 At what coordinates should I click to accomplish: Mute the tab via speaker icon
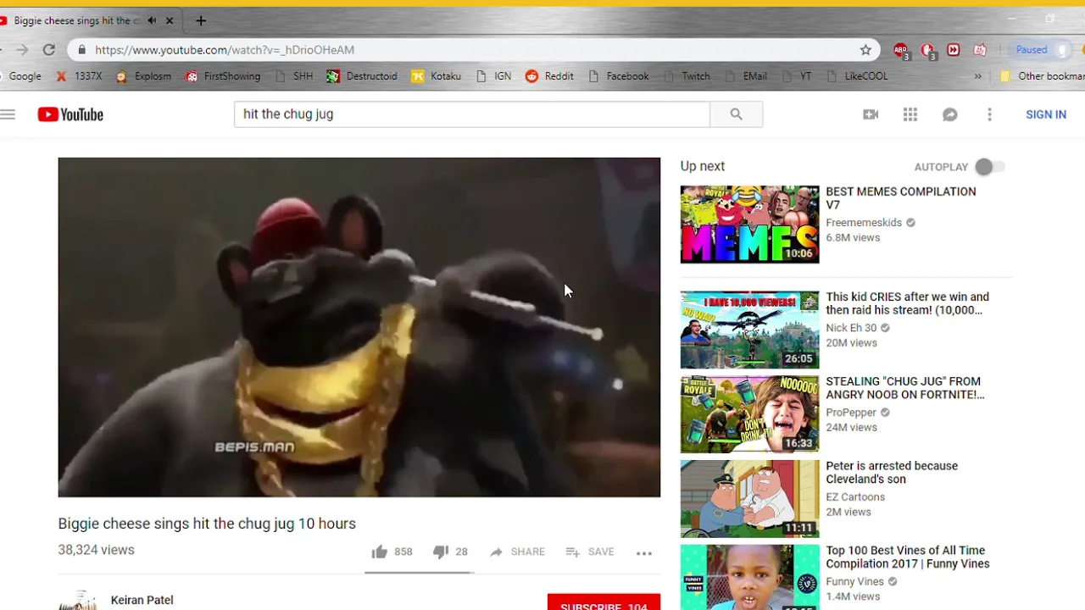click(x=152, y=20)
